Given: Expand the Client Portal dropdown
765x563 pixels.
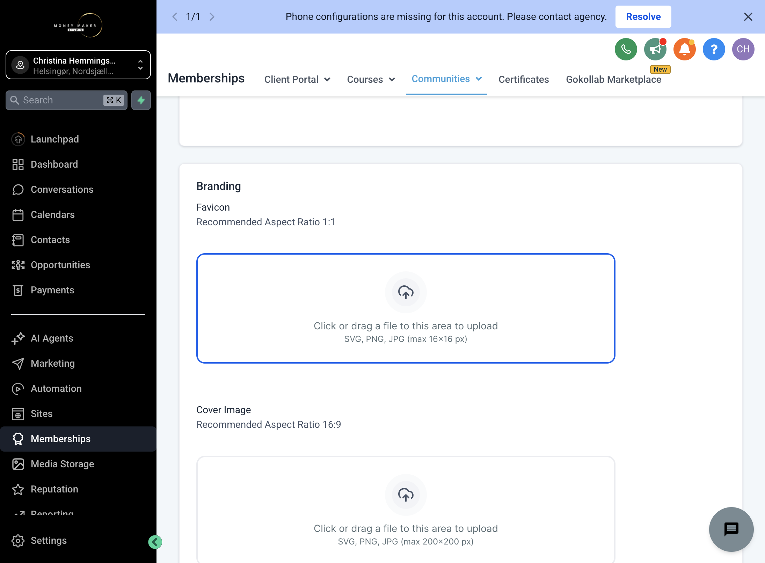Looking at the screenshot, I should pyautogui.click(x=297, y=79).
